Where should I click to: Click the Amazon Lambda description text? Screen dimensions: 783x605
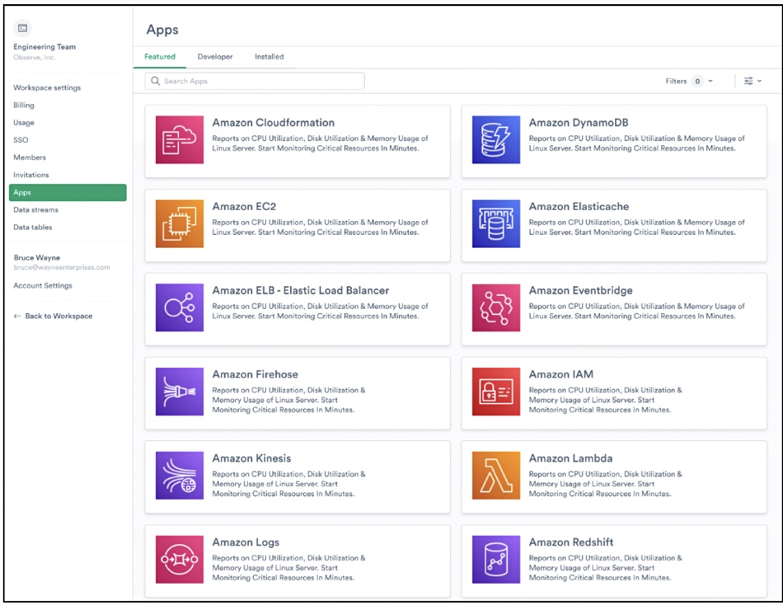[605, 484]
